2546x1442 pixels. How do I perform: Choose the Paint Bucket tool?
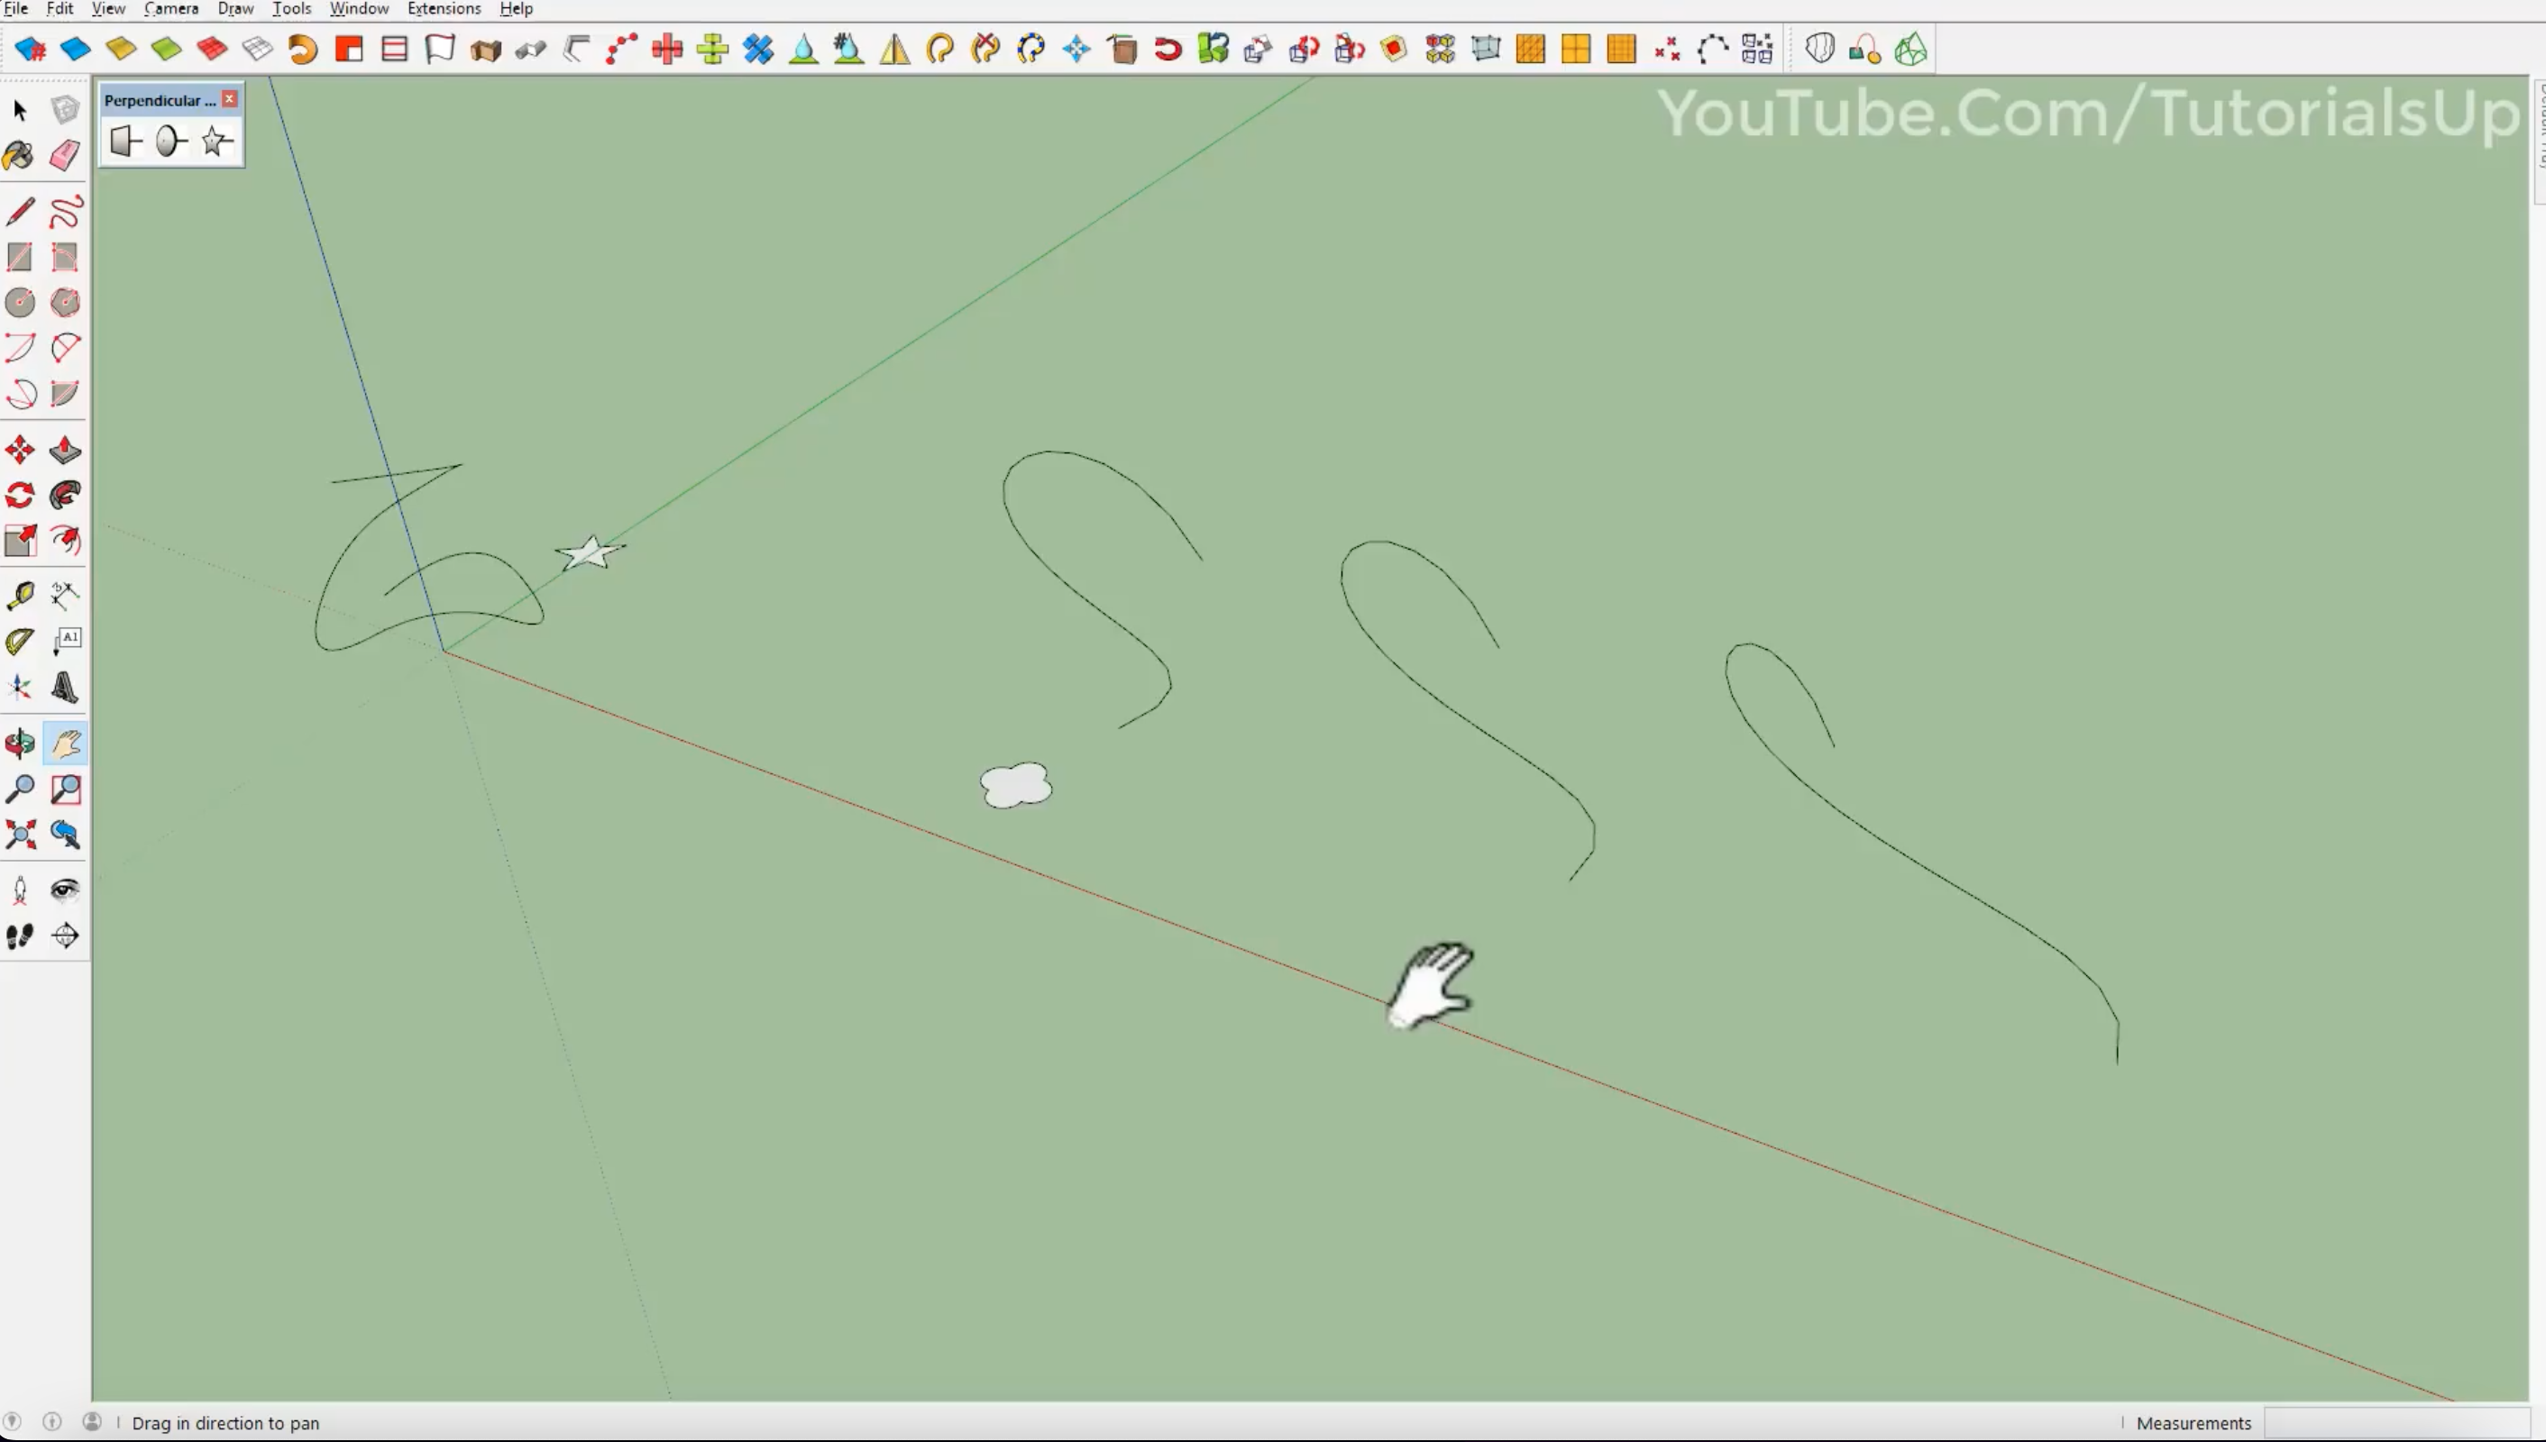[x=20, y=156]
